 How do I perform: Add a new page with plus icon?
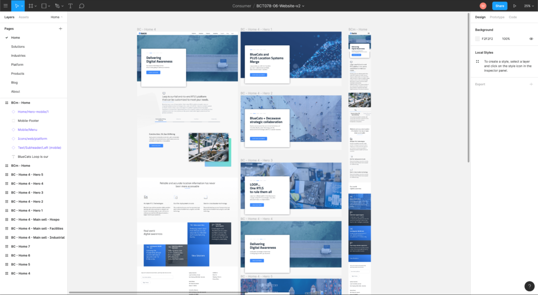coord(60,28)
